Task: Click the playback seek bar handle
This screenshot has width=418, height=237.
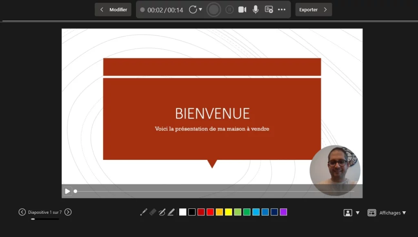Action: click(76, 191)
